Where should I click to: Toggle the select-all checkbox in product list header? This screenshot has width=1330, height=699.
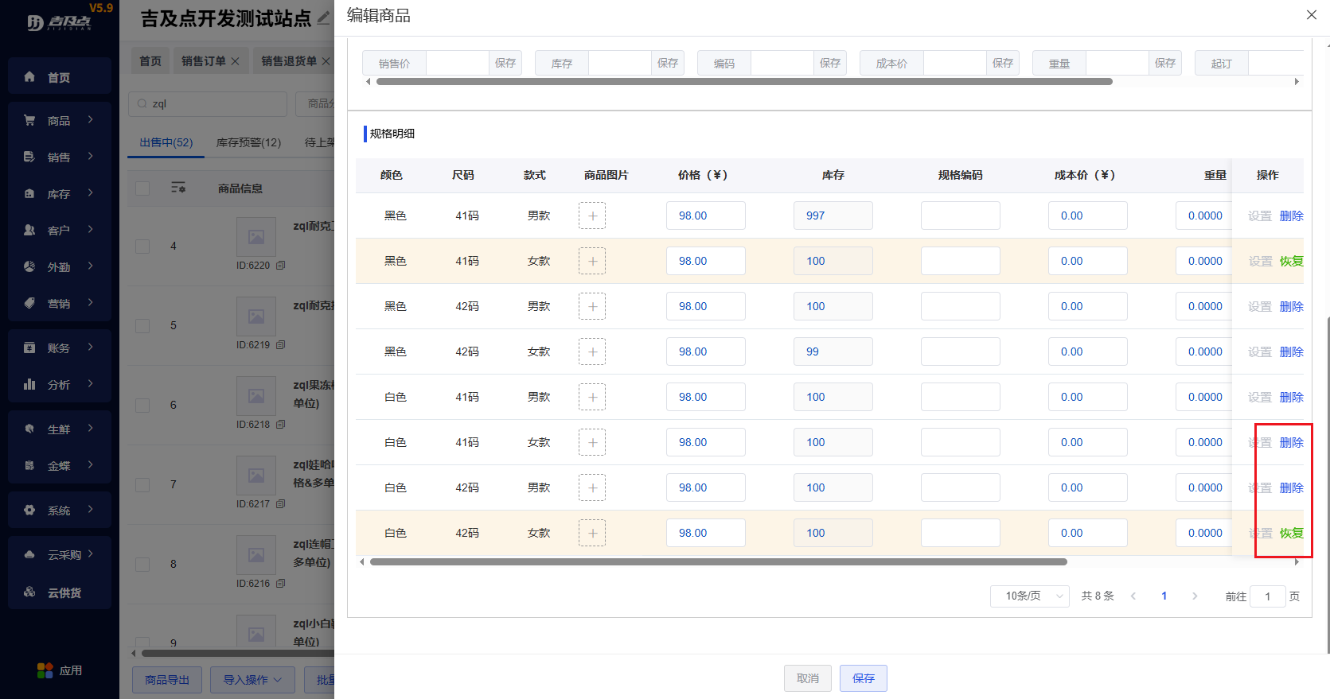click(142, 188)
